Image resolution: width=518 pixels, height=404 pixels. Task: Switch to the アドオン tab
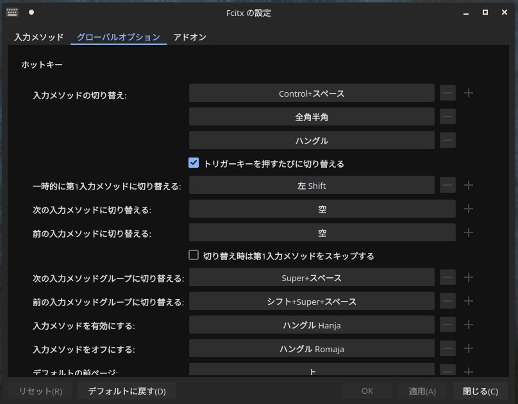coord(190,37)
